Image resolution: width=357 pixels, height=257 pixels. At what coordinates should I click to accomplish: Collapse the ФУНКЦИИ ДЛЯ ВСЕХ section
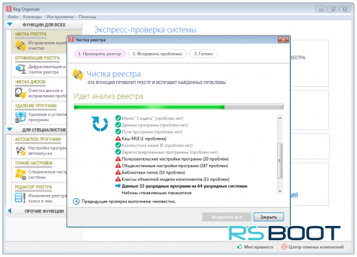click(10, 25)
